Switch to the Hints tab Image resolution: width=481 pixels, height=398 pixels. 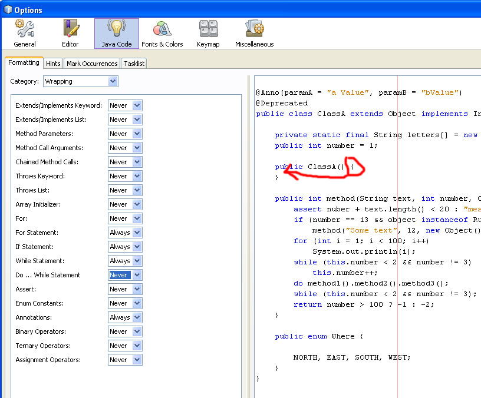pos(53,64)
